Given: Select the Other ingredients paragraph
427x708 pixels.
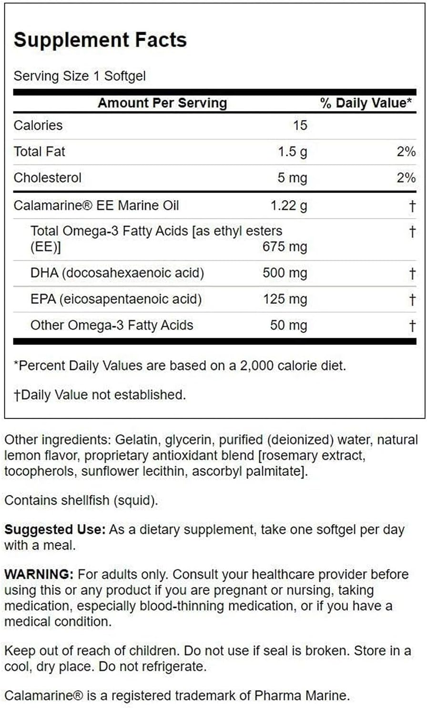Looking at the screenshot, I should (211, 455).
